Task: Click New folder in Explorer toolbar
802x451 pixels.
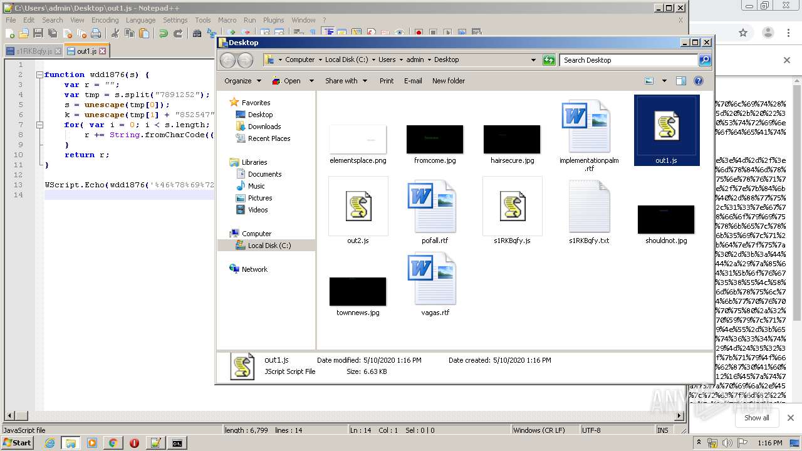Action: 449,81
